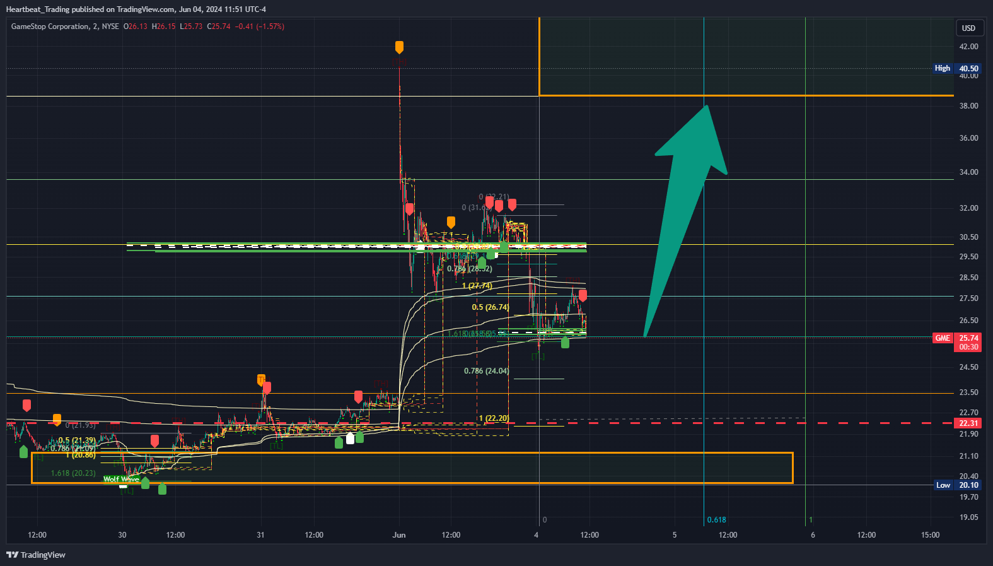
Task: Click orange marker near 32.00 after Jun open
Action: 451,222
